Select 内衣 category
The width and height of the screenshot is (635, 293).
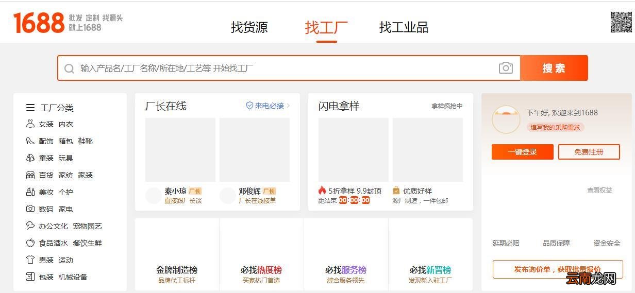point(66,124)
